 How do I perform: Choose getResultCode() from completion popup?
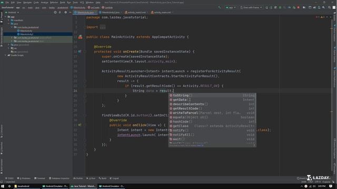pos(212,109)
